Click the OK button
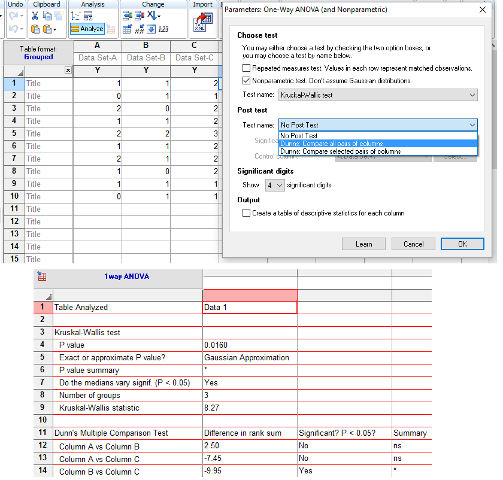 462,244
